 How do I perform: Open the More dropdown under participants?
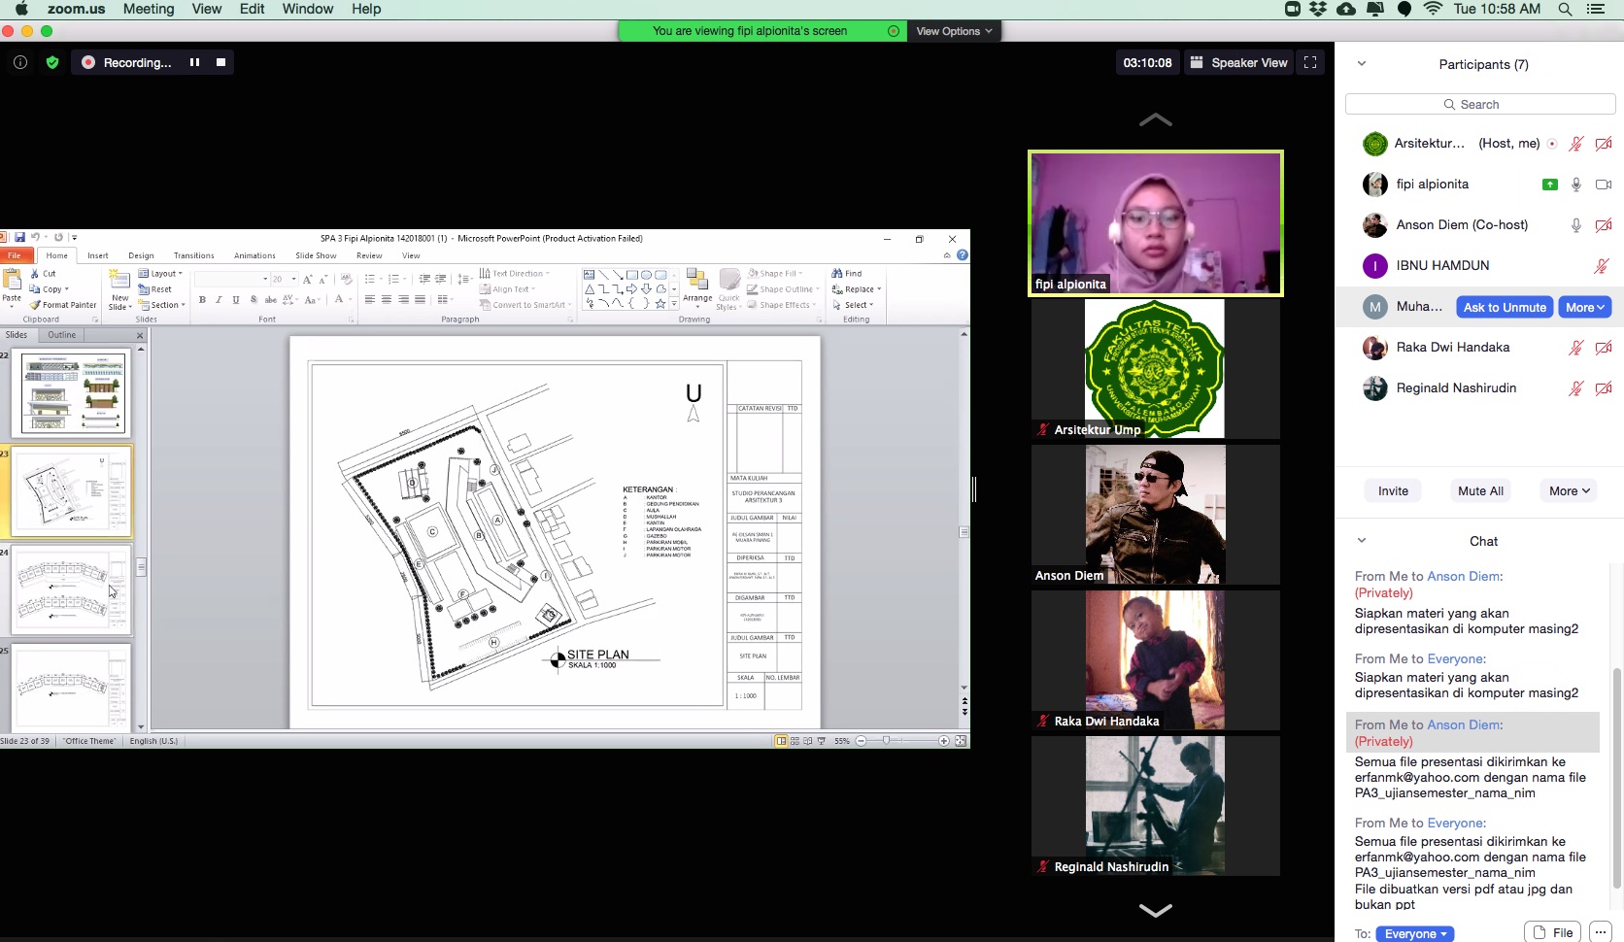pyautogui.click(x=1569, y=490)
